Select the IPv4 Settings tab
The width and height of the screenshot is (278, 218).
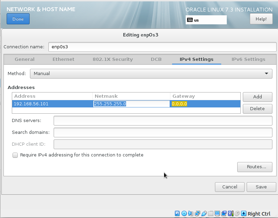click(x=196, y=59)
